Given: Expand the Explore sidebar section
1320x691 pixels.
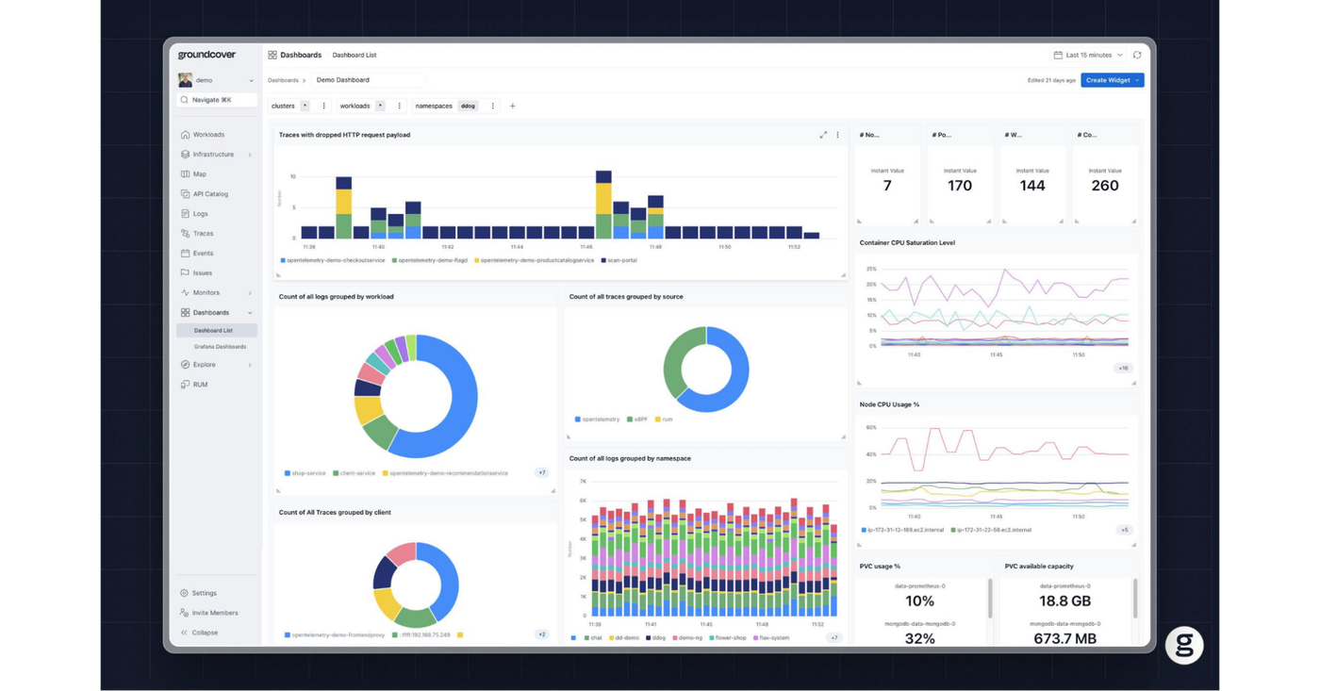Looking at the screenshot, I should pos(250,365).
